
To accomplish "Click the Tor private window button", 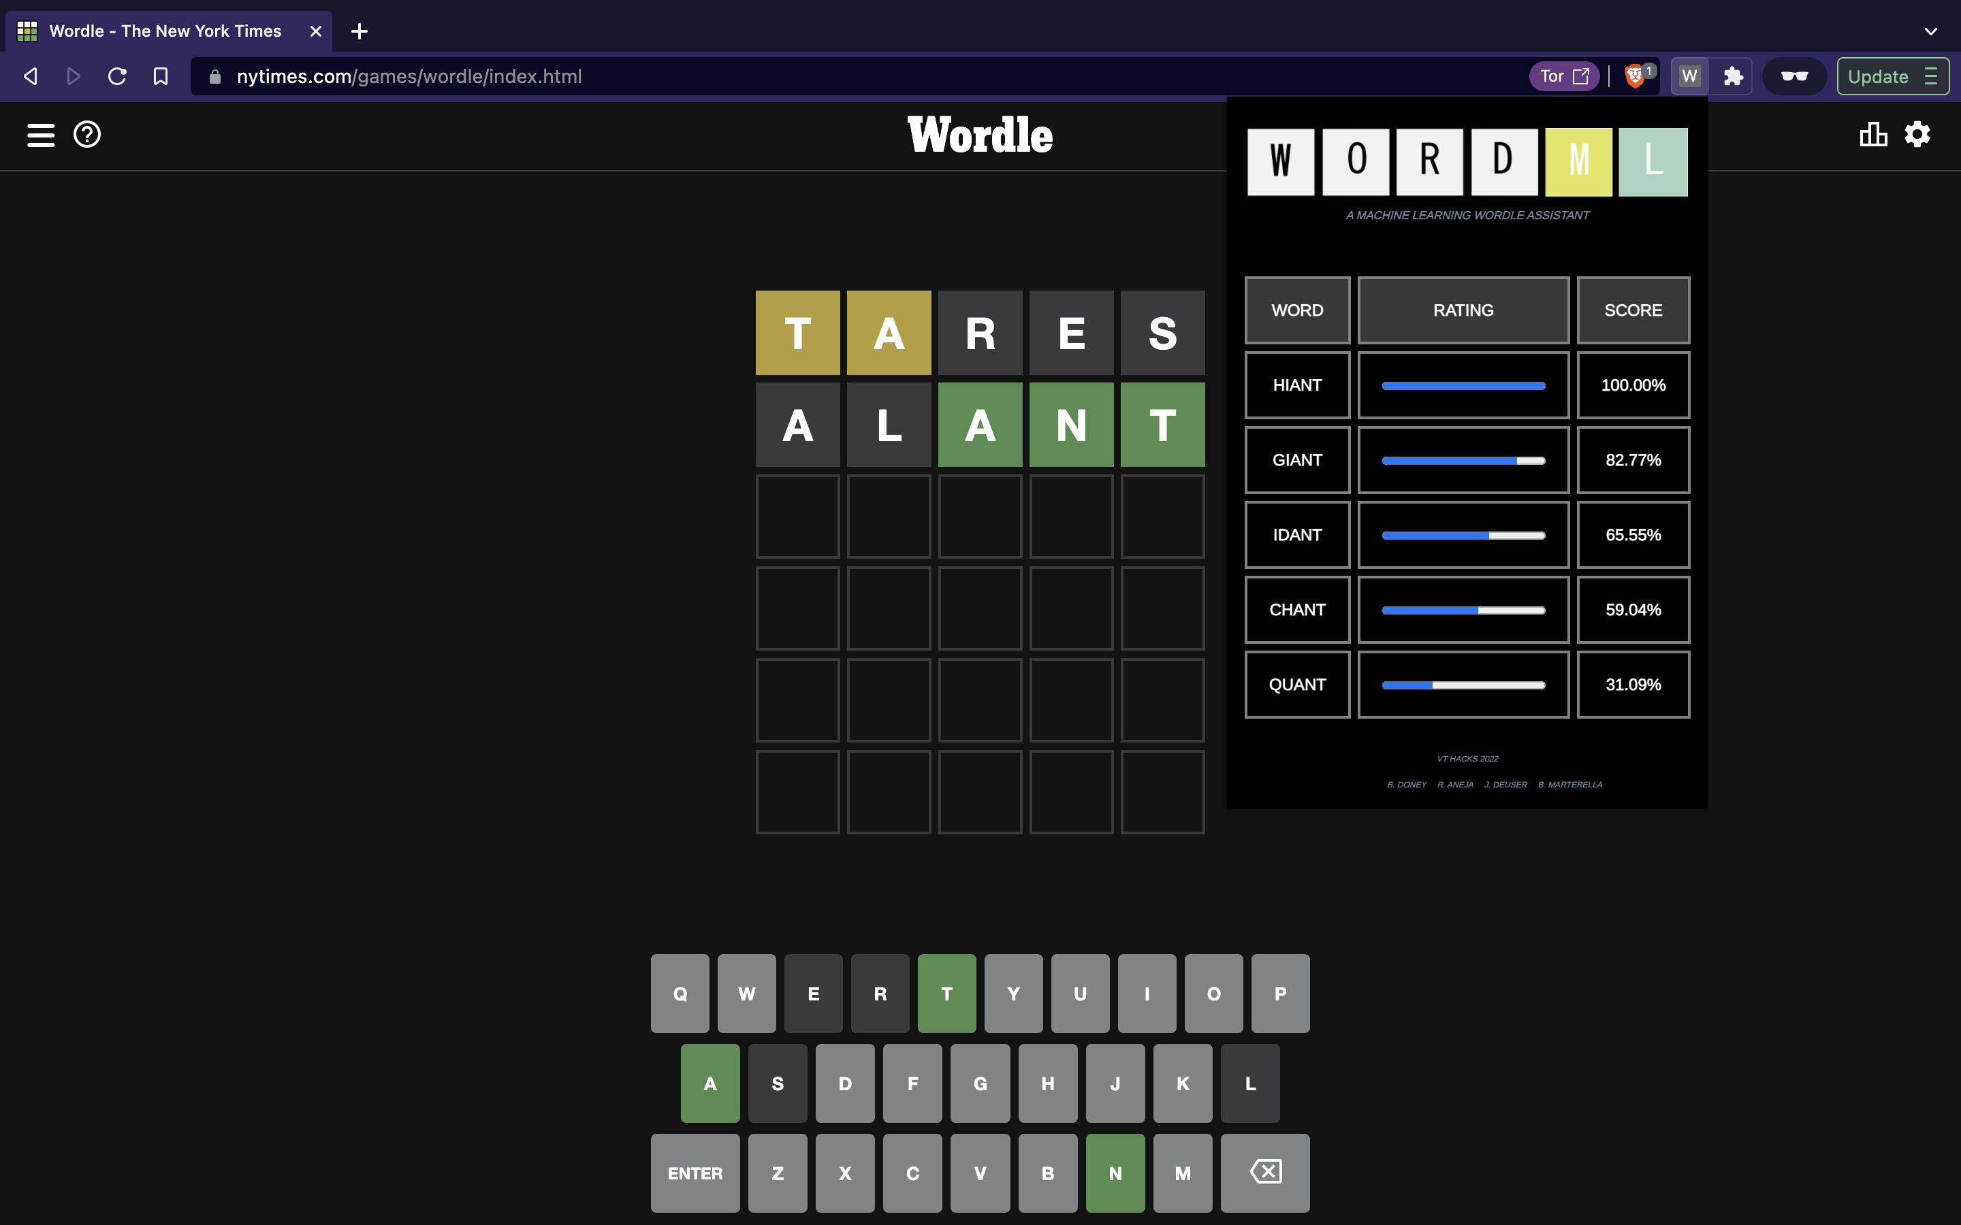I will pyautogui.click(x=1563, y=76).
